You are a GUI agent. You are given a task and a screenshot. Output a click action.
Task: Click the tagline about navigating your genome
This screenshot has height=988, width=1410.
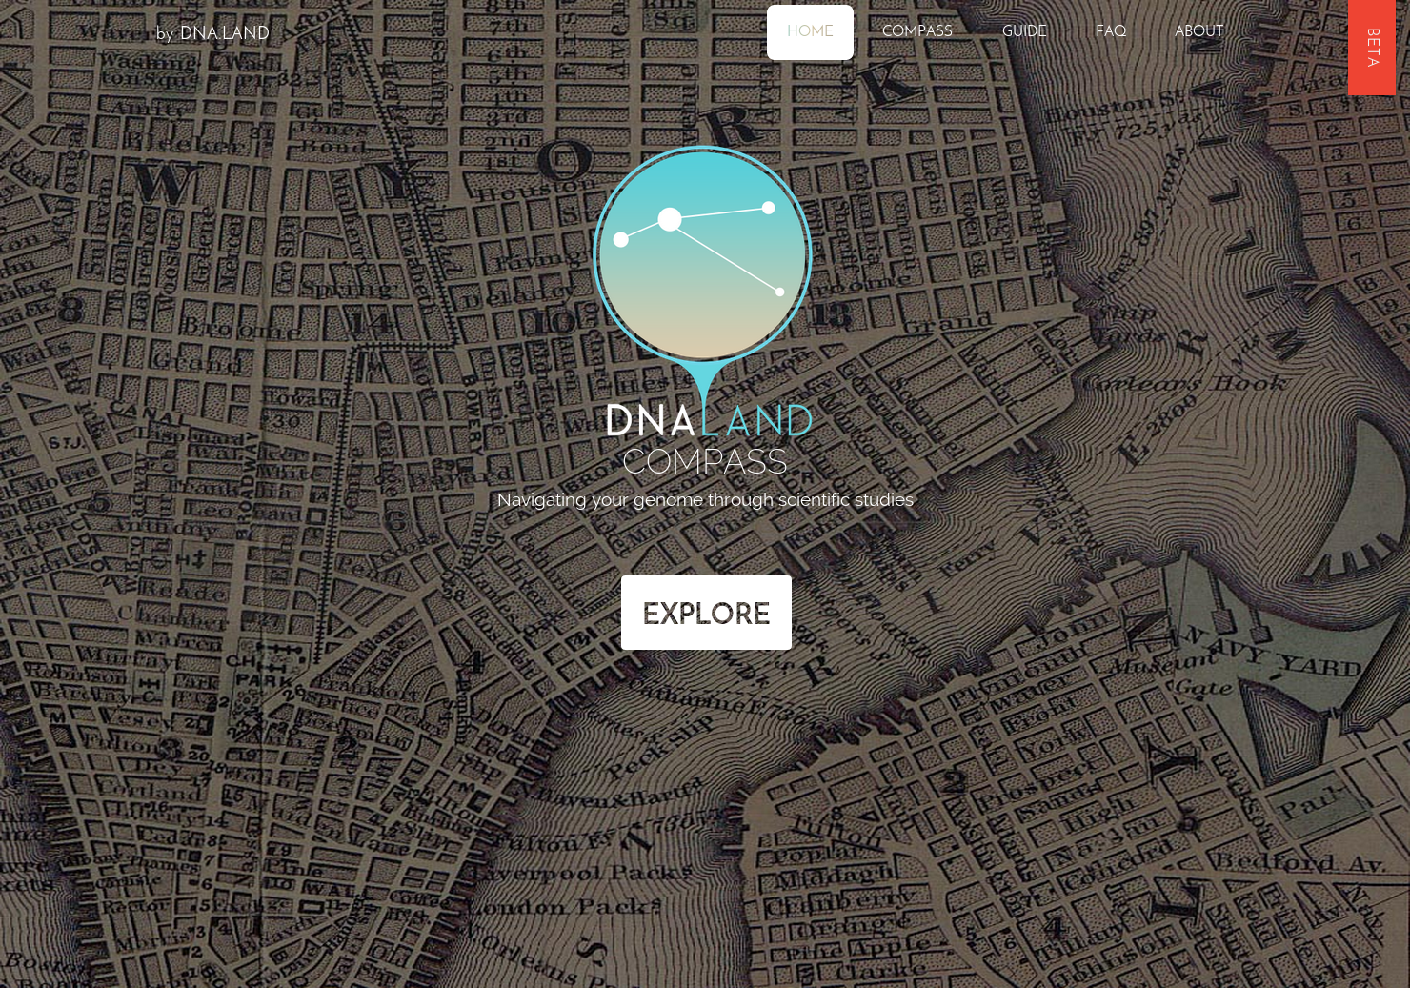(705, 499)
